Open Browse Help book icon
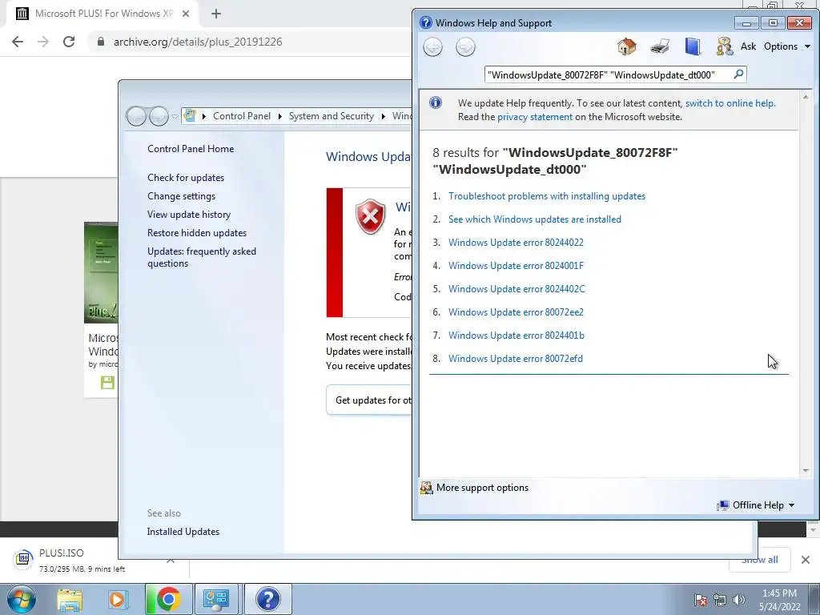The image size is (820, 615). 693,46
